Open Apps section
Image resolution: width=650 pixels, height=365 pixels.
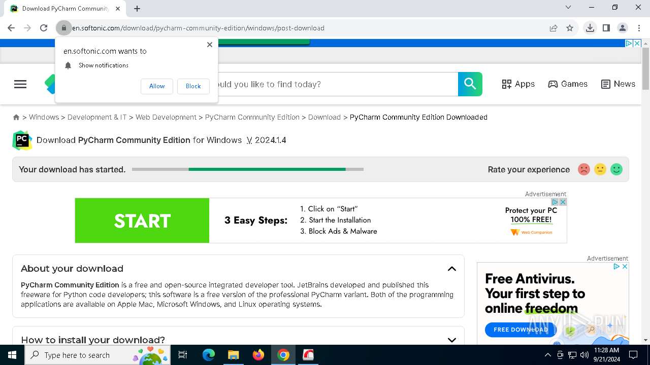click(x=518, y=84)
